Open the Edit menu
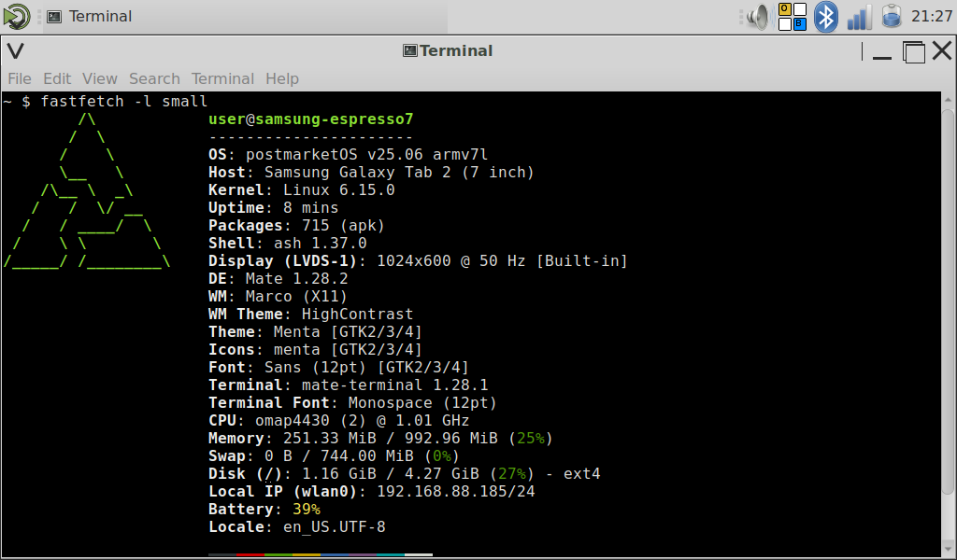 point(57,78)
